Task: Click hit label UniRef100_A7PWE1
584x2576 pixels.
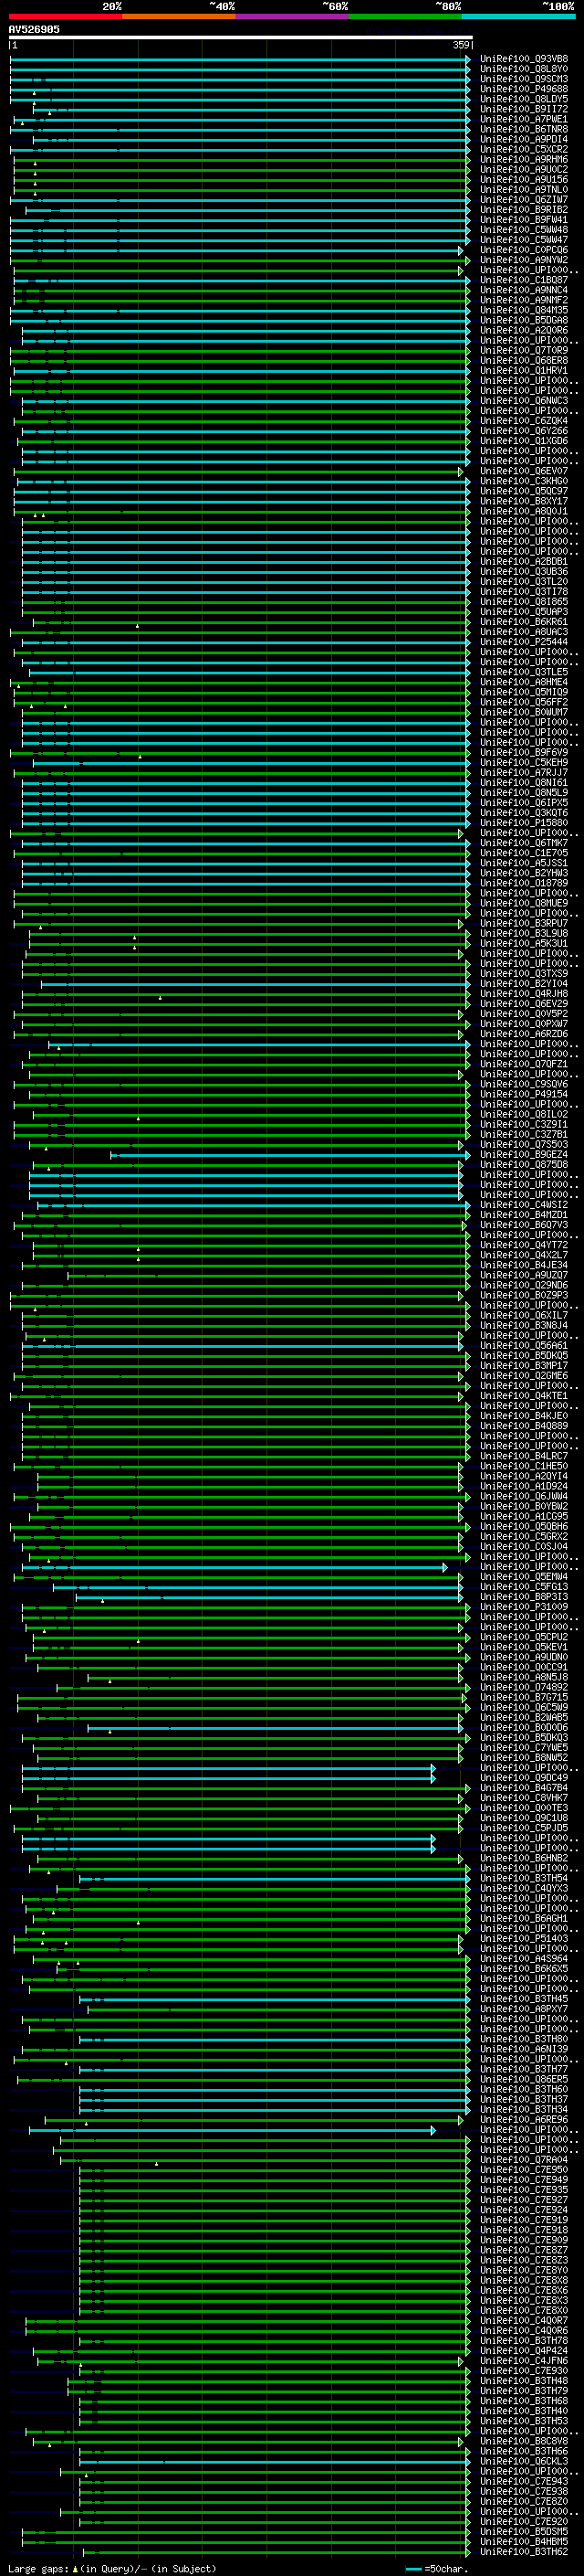Action: pyautogui.click(x=524, y=119)
